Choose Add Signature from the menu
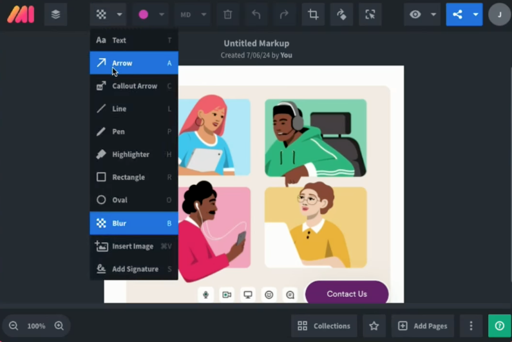This screenshot has height=342, width=512. point(134,269)
